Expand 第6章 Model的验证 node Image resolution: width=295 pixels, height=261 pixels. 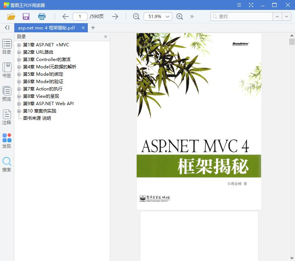click(19, 82)
